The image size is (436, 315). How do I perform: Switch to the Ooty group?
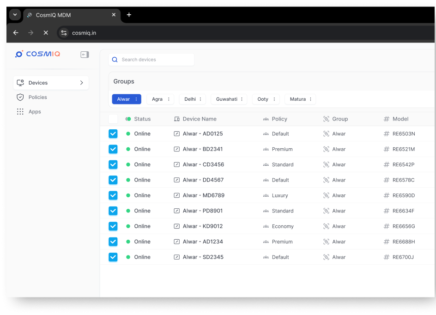coord(262,99)
